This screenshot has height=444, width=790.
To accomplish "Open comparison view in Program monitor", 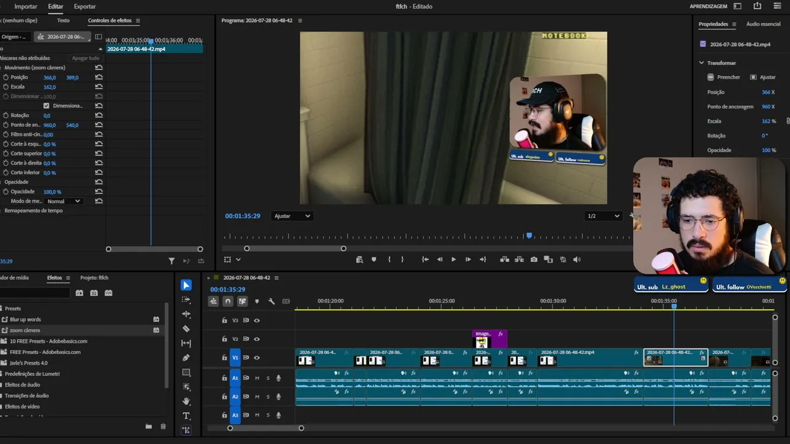I will 548,260.
